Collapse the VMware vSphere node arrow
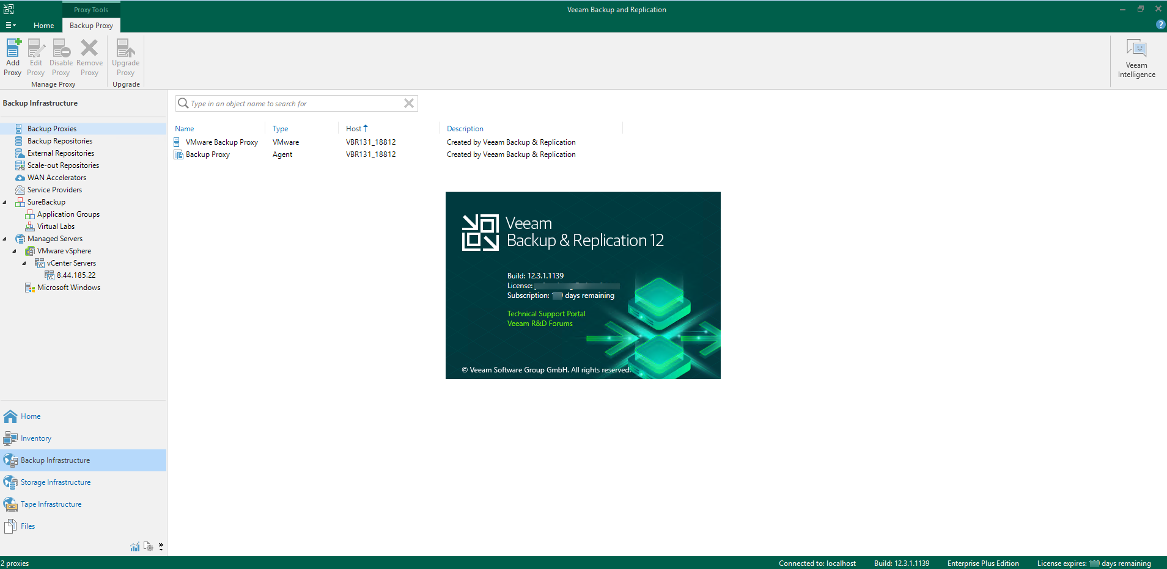 point(15,251)
